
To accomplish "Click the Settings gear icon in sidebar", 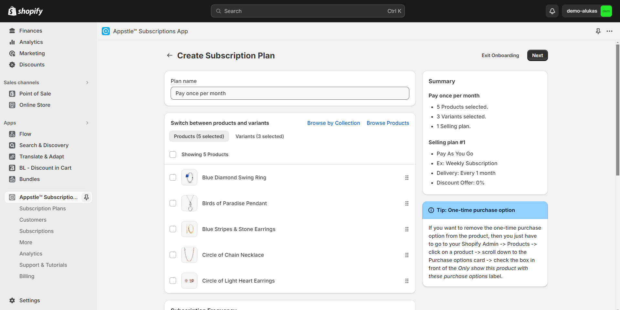I will pyautogui.click(x=12, y=300).
